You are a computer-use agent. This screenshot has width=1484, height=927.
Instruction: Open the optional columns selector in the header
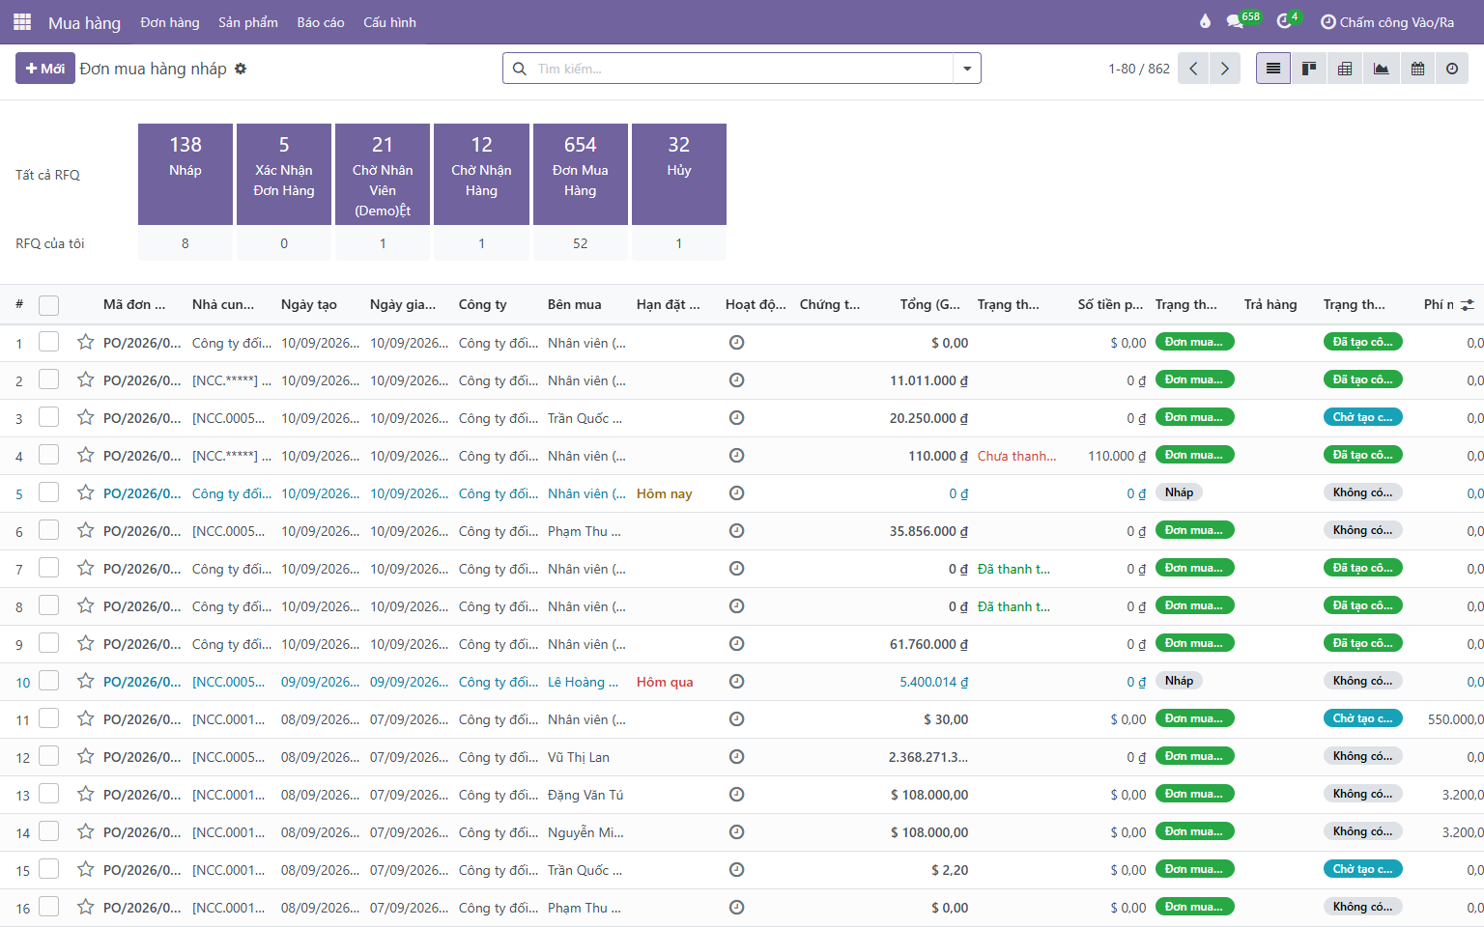click(x=1468, y=305)
